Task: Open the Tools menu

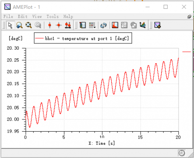Action: (x=53, y=16)
